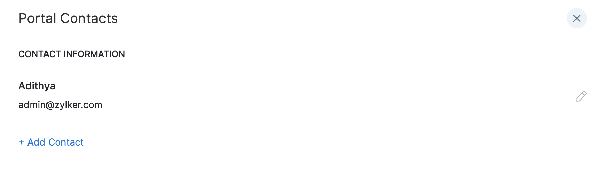Add a new portal contact
The image size is (604, 176).
[51, 142]
